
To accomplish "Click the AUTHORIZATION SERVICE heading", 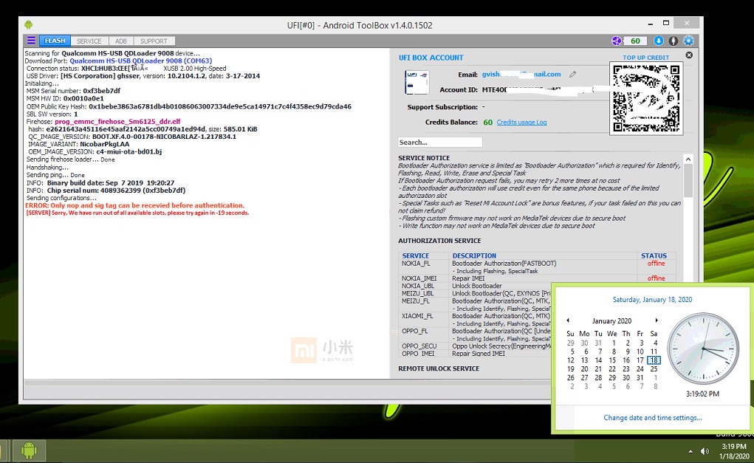I will (x=439, y=241).
